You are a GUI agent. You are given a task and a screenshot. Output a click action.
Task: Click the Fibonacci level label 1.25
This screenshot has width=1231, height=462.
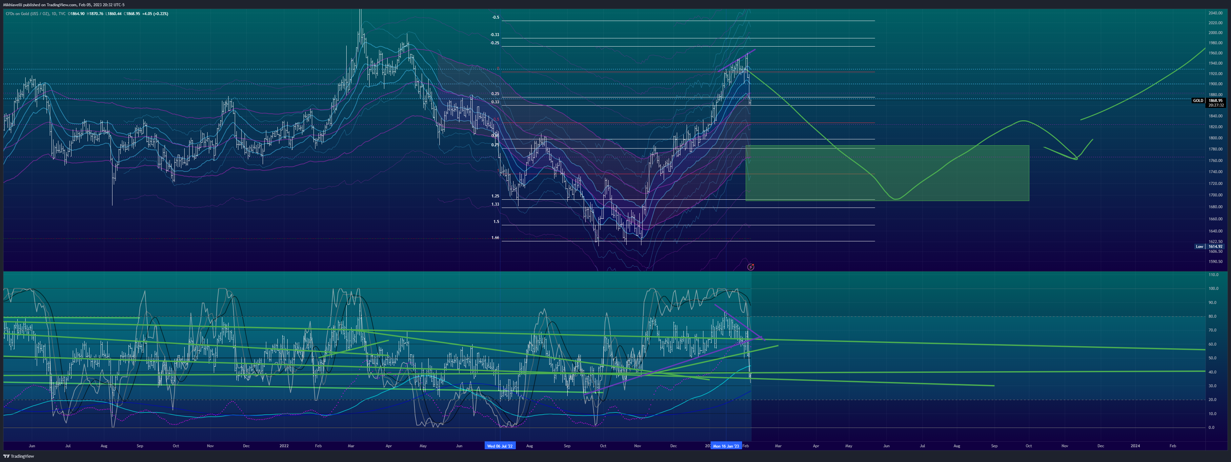[495, 196]
